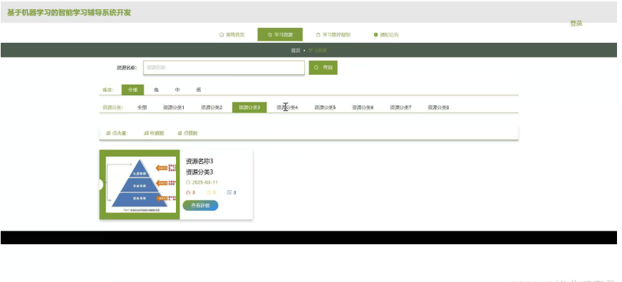The width and height of the screenshot is (622, 282).
Task: Filter difficulty by 低
Action: (x=199, y=90)
